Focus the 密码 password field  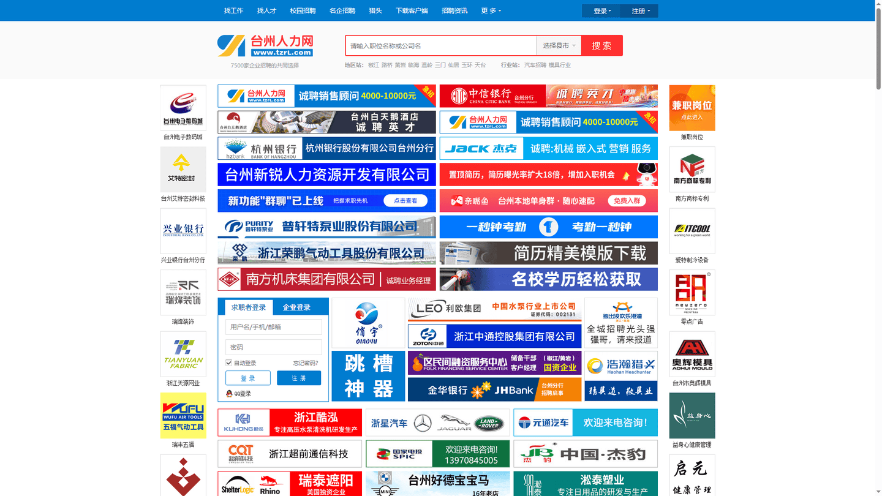(274, 347)
